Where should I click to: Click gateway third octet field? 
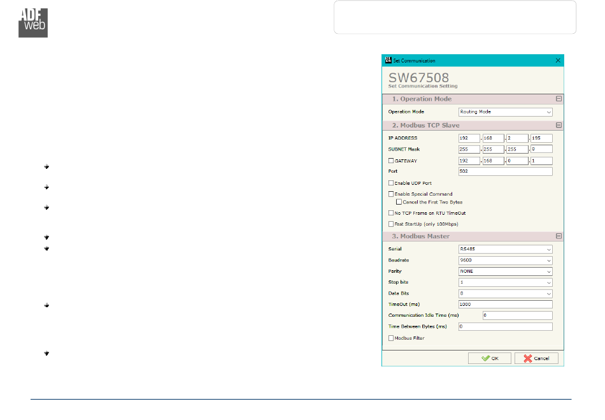[x=517, y=161]
